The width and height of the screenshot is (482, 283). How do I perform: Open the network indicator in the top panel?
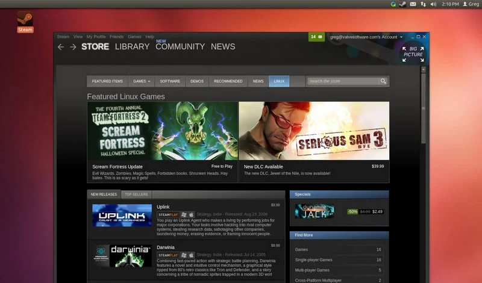[424, 4]
